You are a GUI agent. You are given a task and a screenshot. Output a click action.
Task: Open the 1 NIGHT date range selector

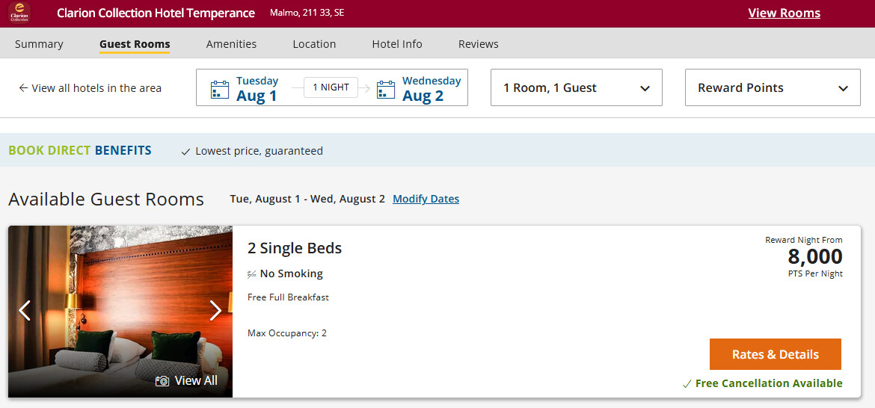tap(331, 87)
